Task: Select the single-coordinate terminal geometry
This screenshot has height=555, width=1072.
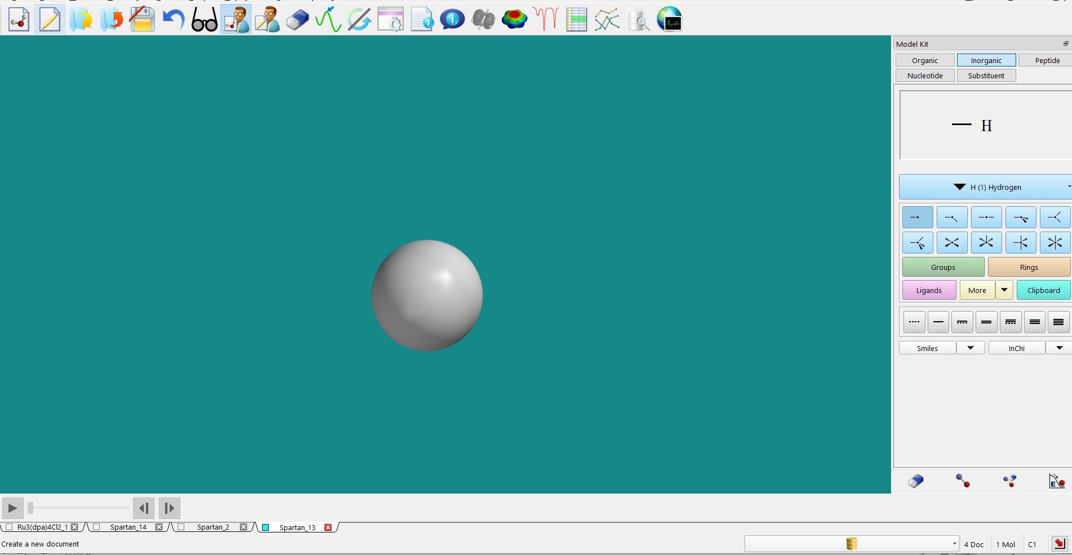Action: pos(918,217)
